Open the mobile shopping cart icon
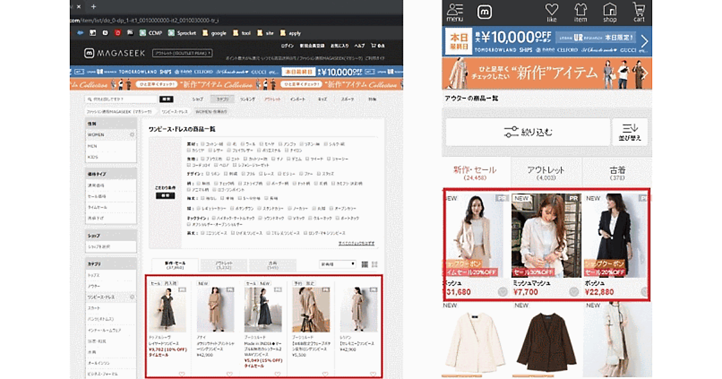Image resolution: width=722 pixels, height=379 pixels. click(x=639, y=12)
